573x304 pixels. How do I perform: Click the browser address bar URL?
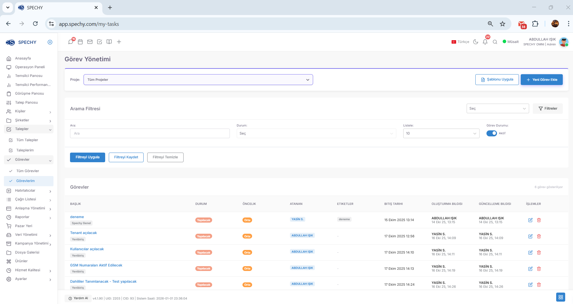pyautogui.click(x=89, y=24)
